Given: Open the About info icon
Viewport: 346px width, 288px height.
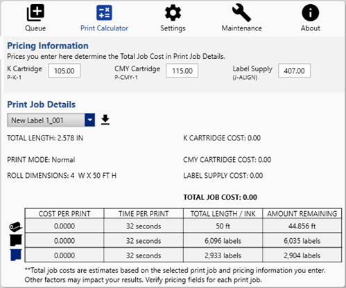Looking at the screenshot, I should pos(310,13).
